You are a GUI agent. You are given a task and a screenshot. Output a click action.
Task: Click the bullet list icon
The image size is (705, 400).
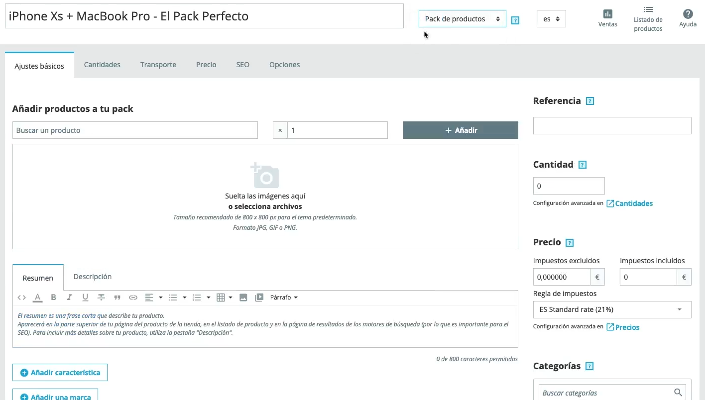(173, 298)
